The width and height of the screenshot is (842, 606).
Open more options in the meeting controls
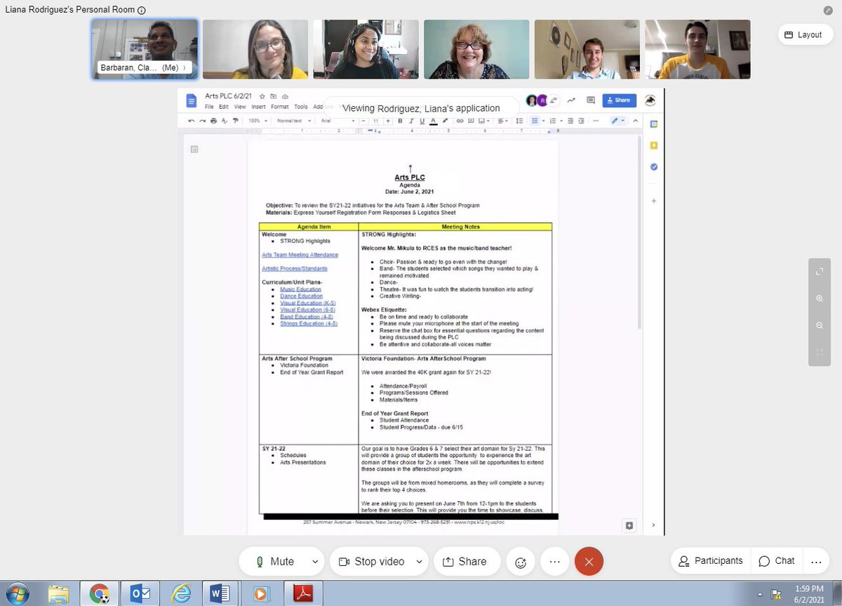tap(555, 562)
